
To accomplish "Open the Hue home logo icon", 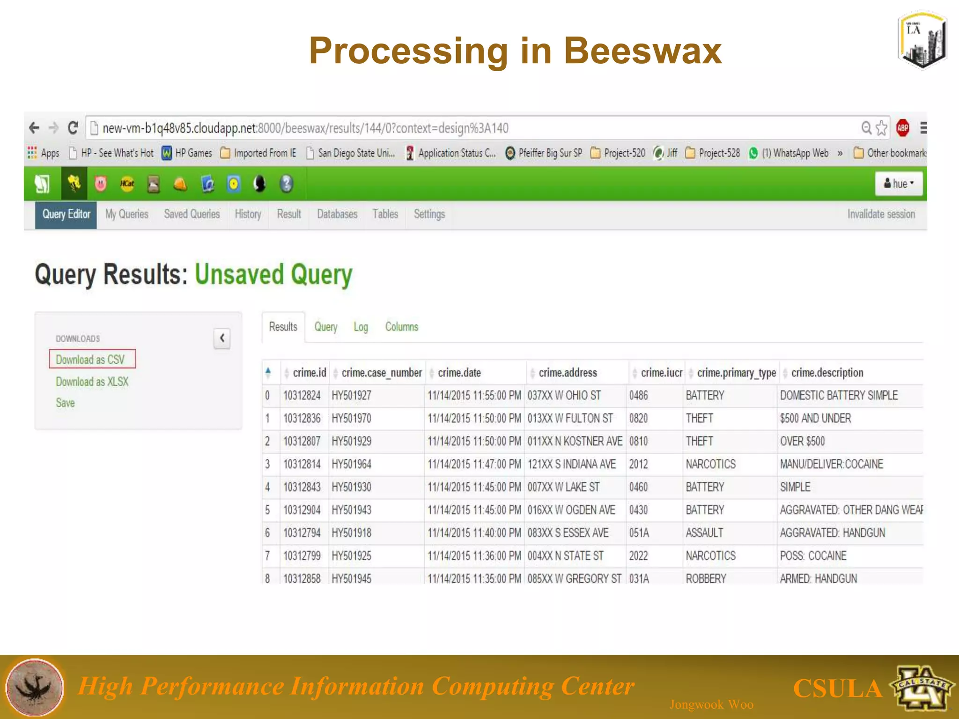I will pos(42,183).
